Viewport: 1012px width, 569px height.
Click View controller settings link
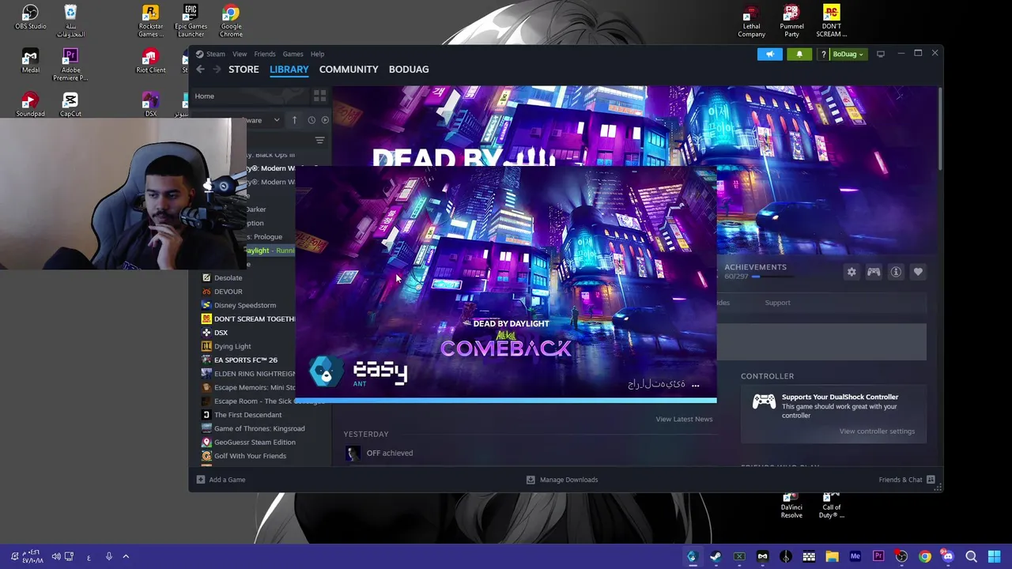877,431
